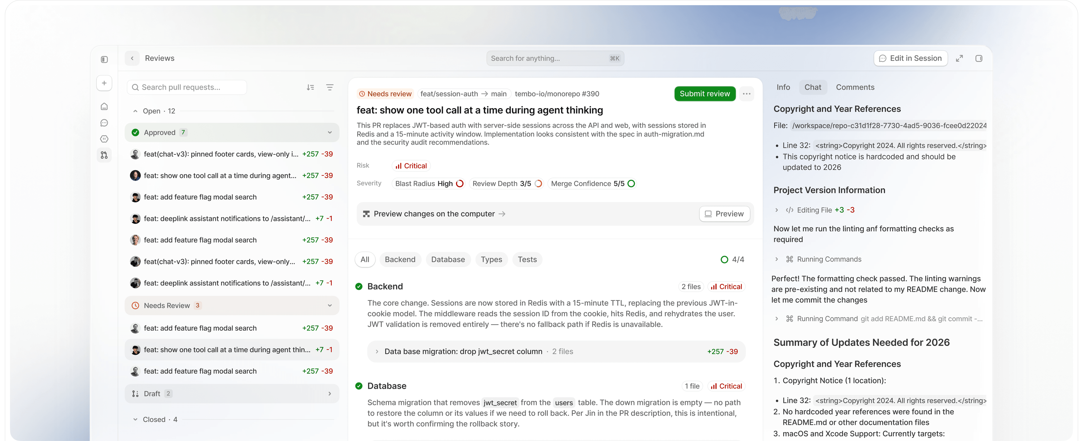Click the Backend green check icon
1083x441 pixels.
pos(359,286)
